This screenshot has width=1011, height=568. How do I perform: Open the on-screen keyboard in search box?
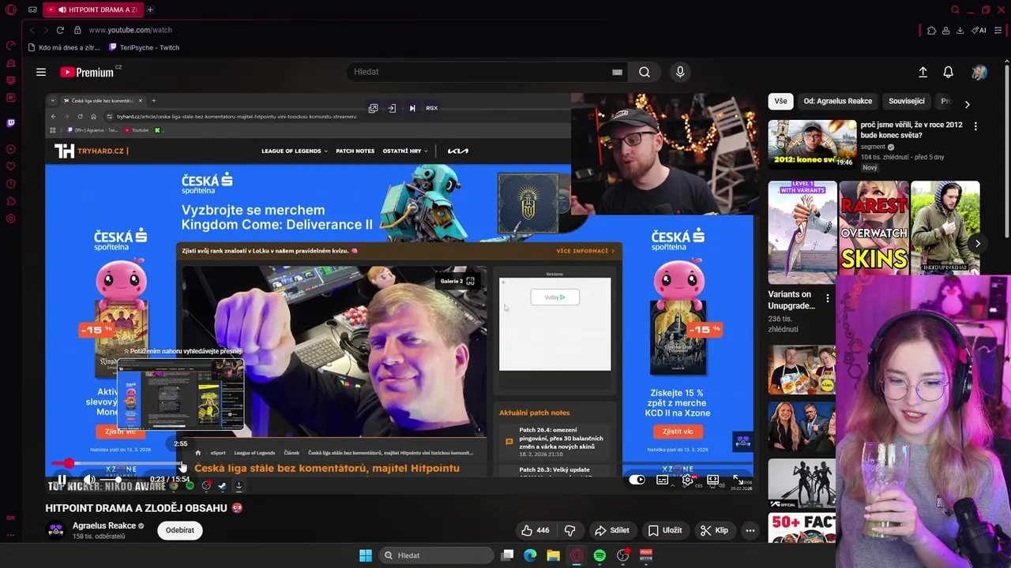pos(617,72)
